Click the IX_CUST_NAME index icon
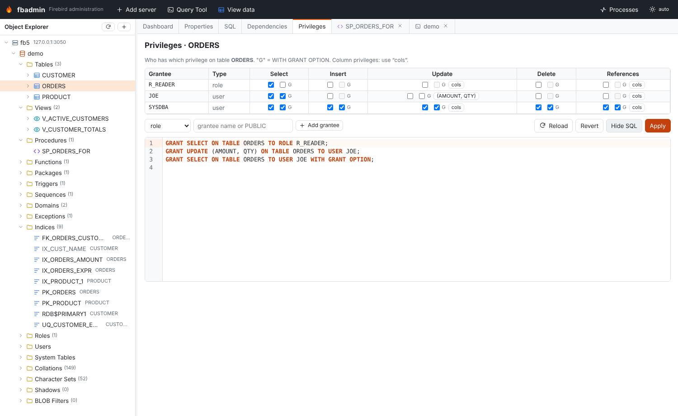Screen dimensions: 678x416 [37, 249]
